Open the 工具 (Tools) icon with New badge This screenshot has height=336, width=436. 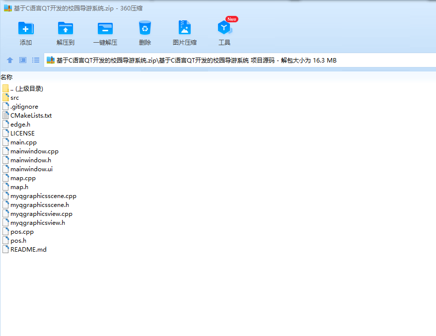tap(224, 27)
